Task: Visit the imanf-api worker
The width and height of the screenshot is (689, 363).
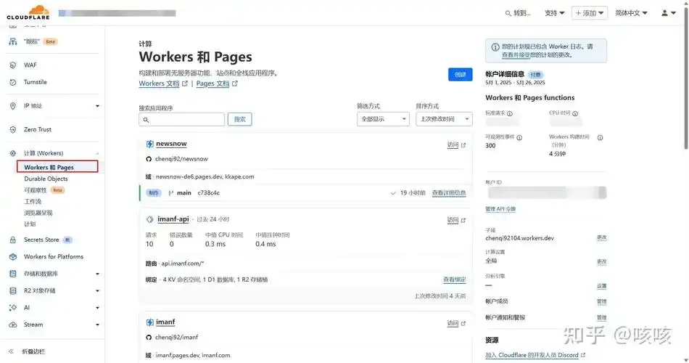Action: (x=456, y=220)
